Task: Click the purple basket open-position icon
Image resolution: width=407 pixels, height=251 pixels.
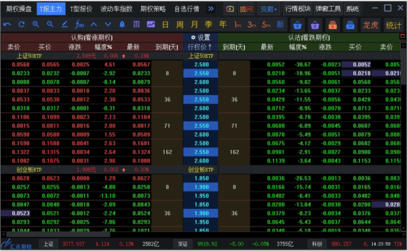Action: pyautogui.click(x=315, y=25)
